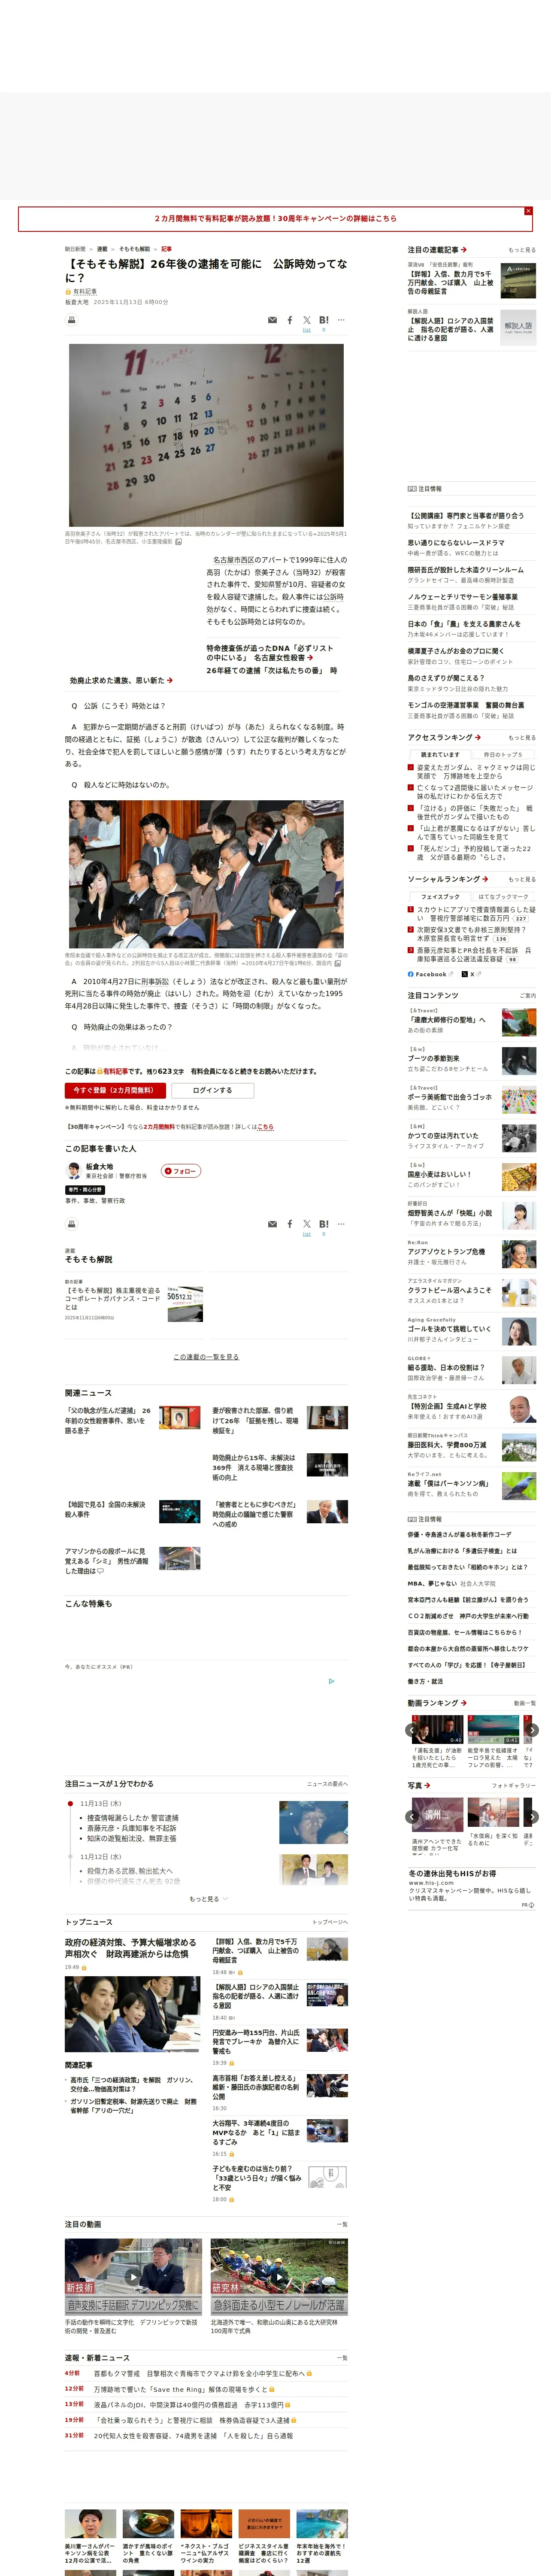Open the 30周年キャンペーン banner details link
This screenshot has width=551, height=2576.
coord(275,218)
